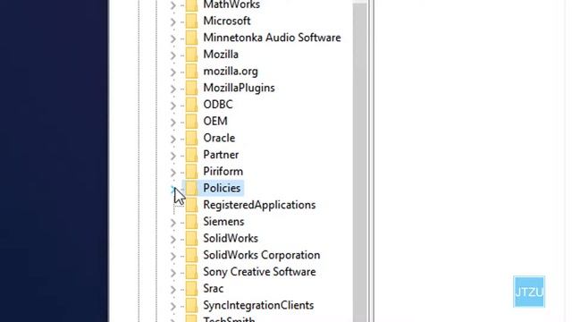Expand the Policies key arrow
The width and height of the screenshot is (572, 322).
click(x=172, y=189)
